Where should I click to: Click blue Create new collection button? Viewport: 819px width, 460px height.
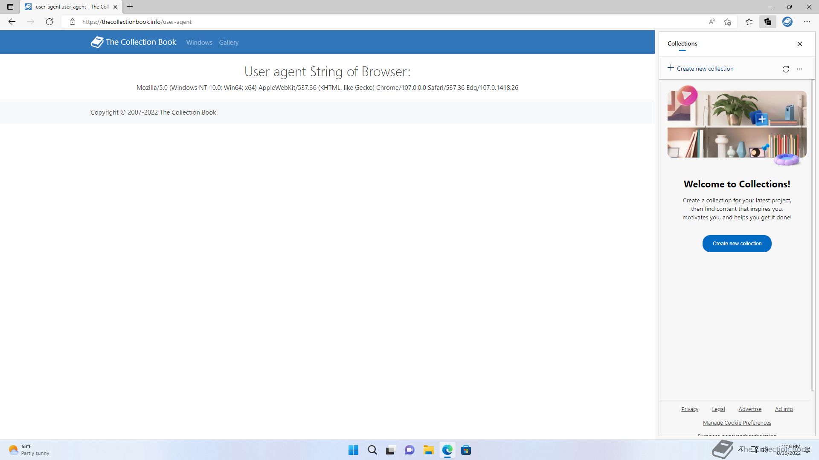tap(737, 244)
